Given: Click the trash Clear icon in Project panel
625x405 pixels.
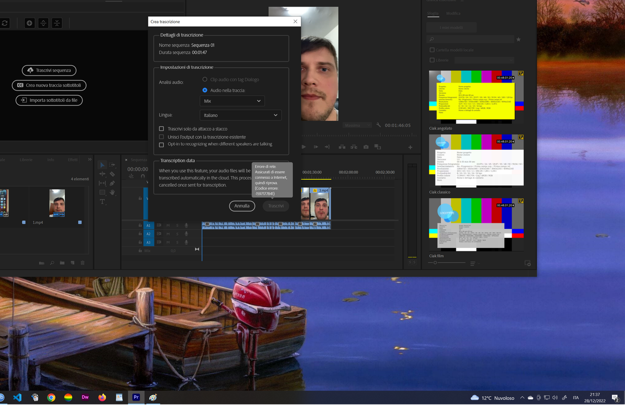Looking at the screenshot, I should pos(83,263).
